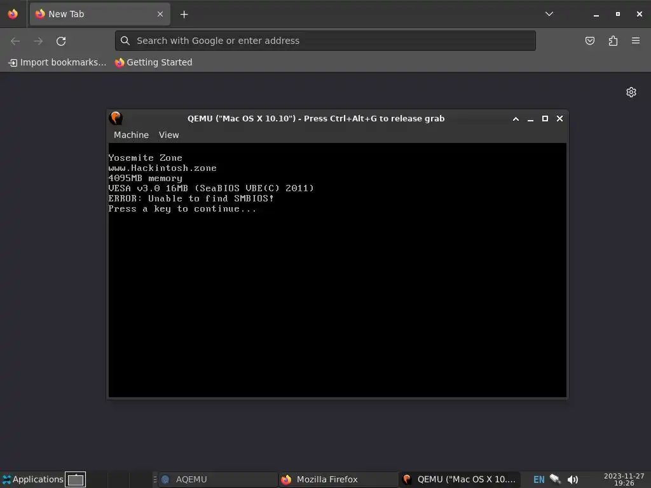Click the panel clock showing 19:26

(x=624, y=479)
